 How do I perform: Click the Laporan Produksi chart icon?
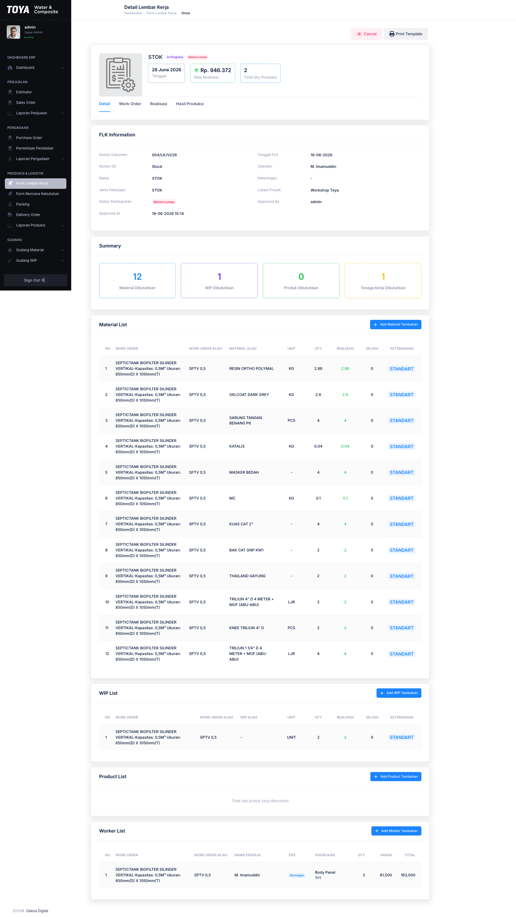(10, 225)
